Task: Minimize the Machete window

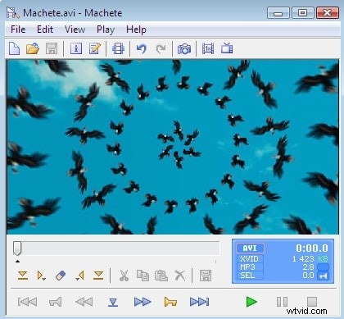Action: pyautogui.click(x=278, y=13)
